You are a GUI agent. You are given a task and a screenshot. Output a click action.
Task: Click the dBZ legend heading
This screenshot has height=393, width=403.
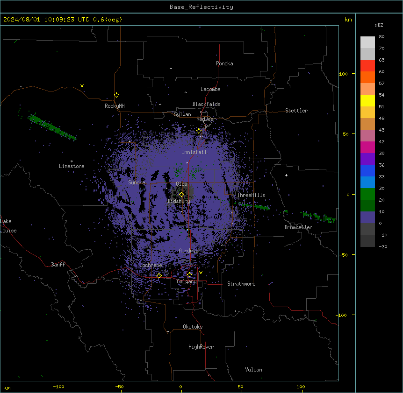tap(379, 25)
